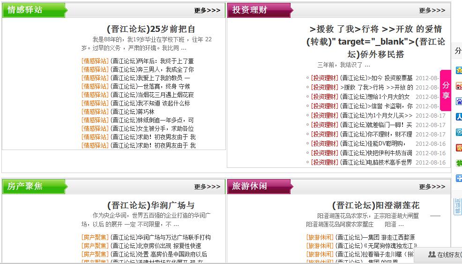Open post 快把伊利牛奶当调
This screenshot has height=264, width=462.
376,153
